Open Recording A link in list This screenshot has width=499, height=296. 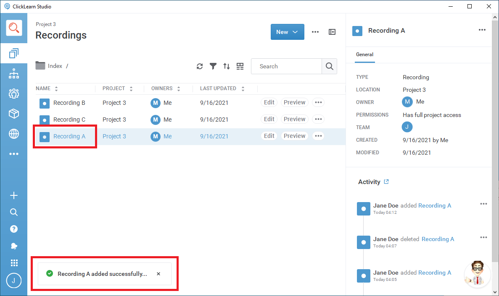click(x=69, y=136)
